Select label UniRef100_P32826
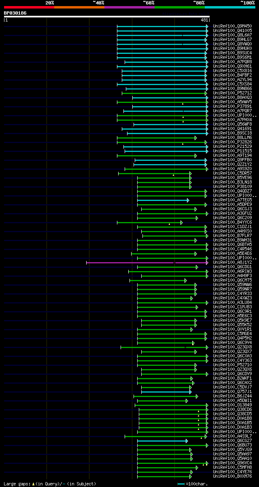259x487 pixels. (x=232, y=142)
